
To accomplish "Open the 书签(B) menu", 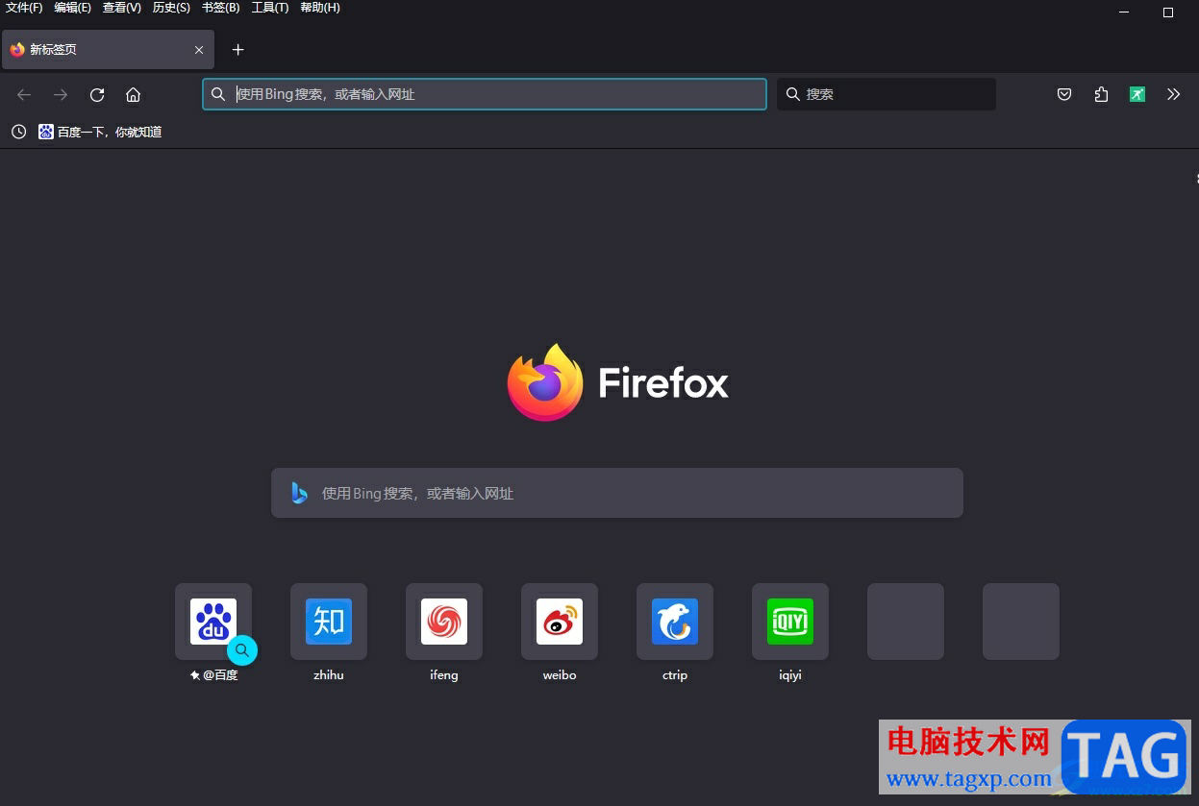I will coord(219,8).
